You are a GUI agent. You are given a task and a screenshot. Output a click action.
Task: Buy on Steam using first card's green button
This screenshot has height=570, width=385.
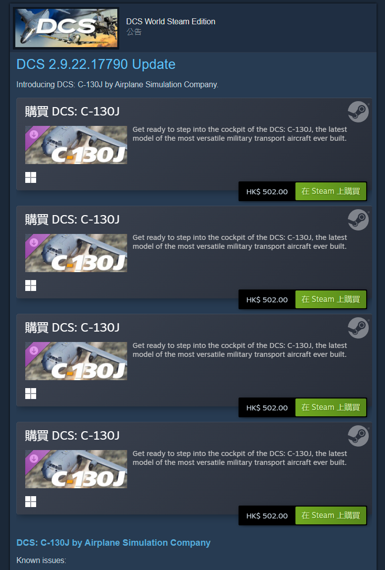(x=331, y=191)
